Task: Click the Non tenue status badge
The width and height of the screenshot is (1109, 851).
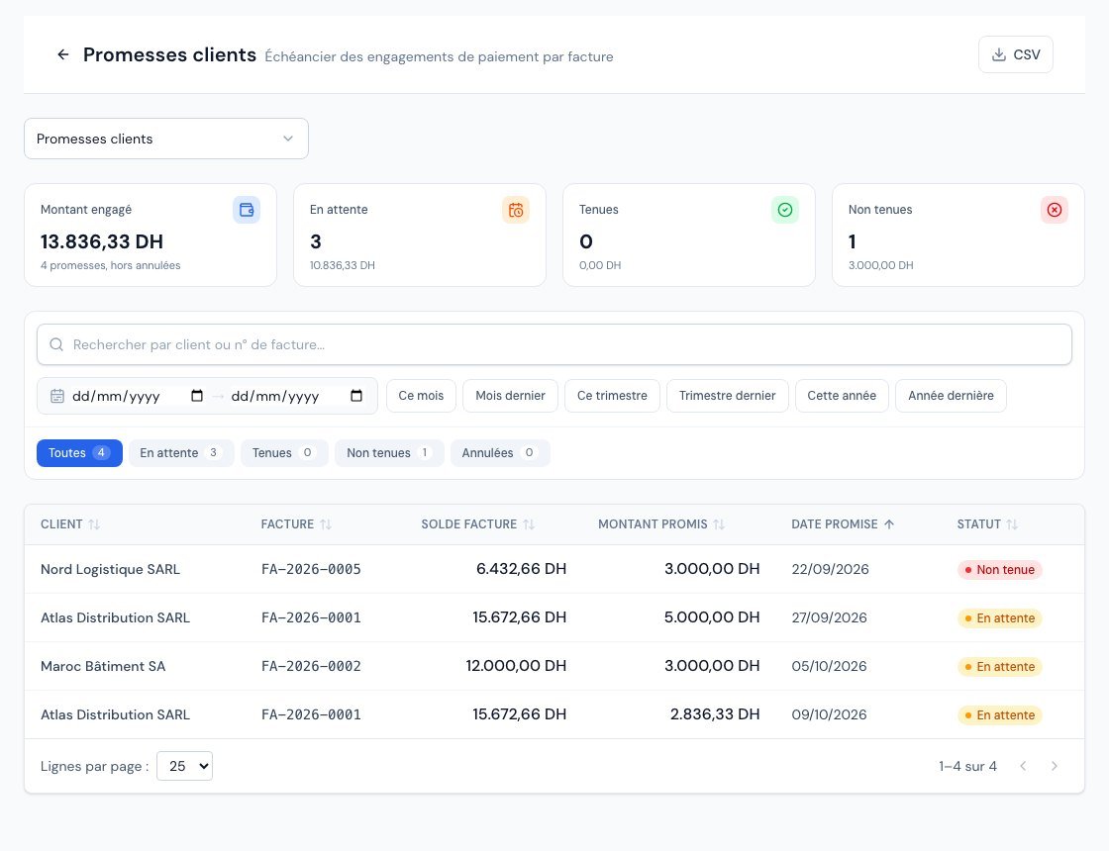Action: [x=999, y=570]
